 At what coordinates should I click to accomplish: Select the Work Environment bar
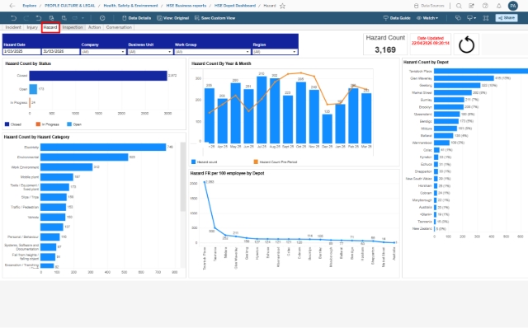tap(66, 166)
